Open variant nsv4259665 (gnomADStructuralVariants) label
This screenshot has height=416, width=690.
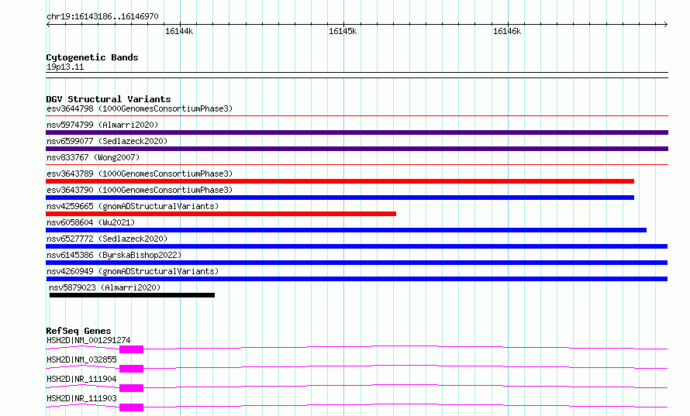click(x=133, y=206)
